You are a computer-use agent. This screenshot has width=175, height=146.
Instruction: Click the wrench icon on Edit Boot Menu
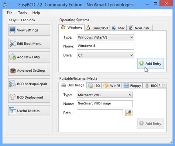pos(13,43)
